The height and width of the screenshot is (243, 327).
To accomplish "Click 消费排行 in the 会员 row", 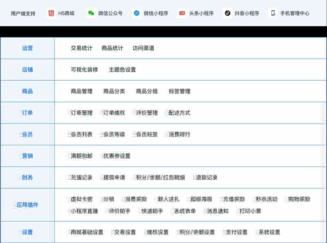I will click(179, 134).
